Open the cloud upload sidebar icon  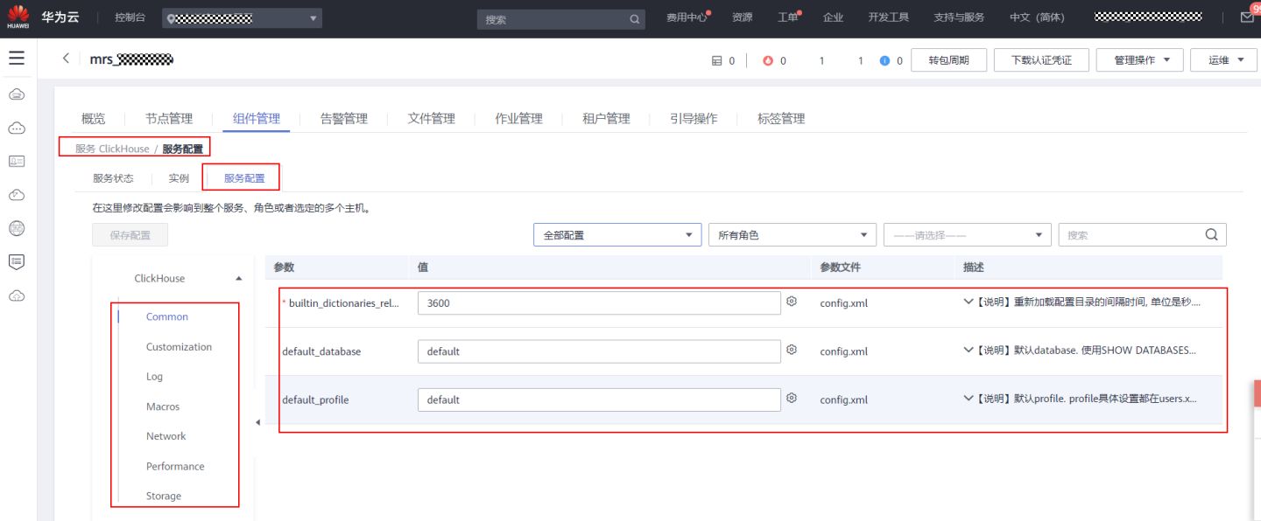pyautogui.click(x=17, y=194)
